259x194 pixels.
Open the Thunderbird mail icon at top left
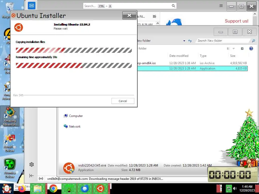pyautogui.click(x=32, y=6)
